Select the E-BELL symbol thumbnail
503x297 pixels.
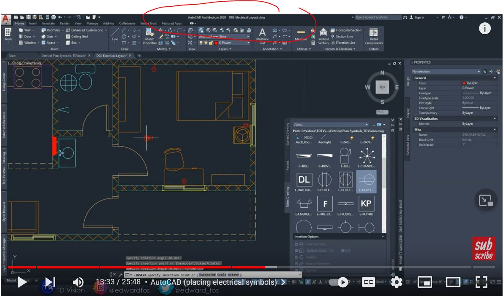pyautogui.click(x=345, y=156)
